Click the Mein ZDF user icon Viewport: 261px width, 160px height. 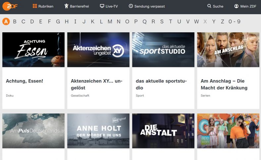236,6
